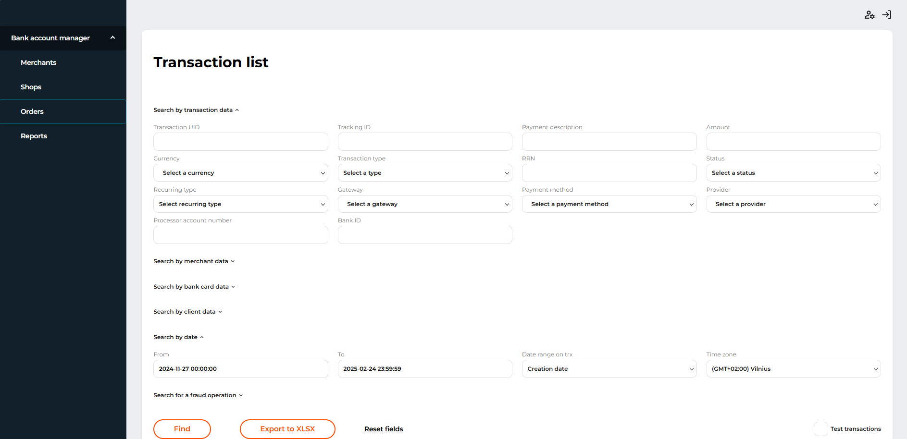Image resolution: width=907 pixels, height=439 pixels.
Task: Focus the Transaction UID input field
Action: (x=240, y=142)
